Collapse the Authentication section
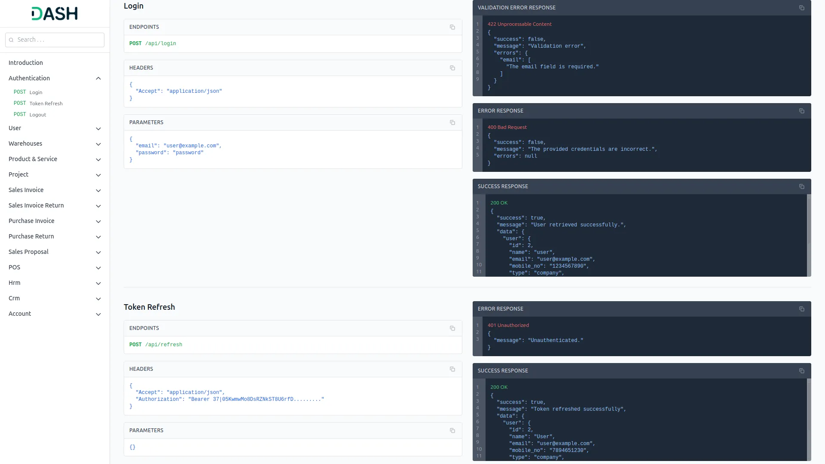 [x=55, y=78]
